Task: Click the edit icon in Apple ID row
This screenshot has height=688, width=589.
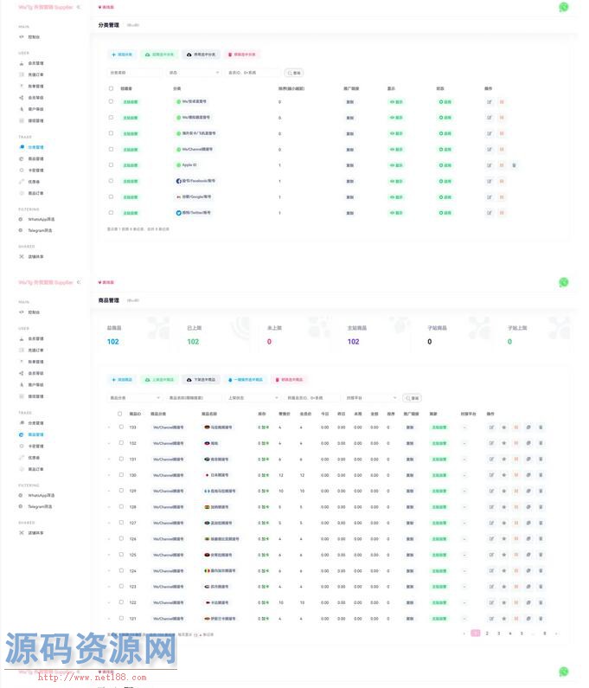Action: coord(490,165)
